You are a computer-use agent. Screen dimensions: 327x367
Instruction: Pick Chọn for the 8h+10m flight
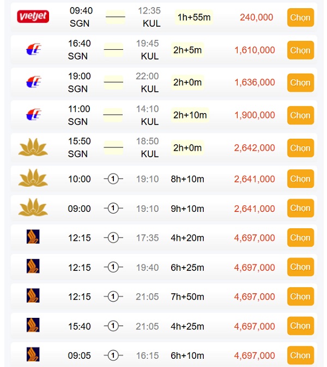[300, 179]
